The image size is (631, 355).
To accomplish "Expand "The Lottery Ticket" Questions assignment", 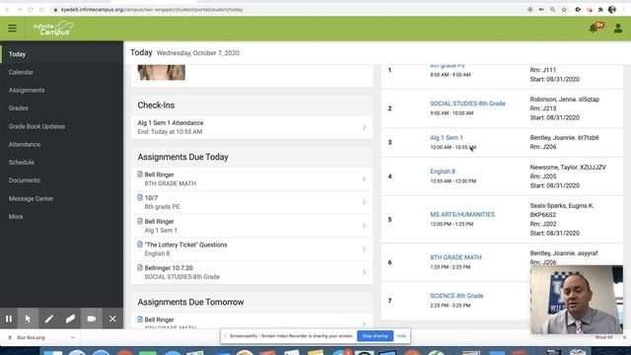I will click(252, 249).
